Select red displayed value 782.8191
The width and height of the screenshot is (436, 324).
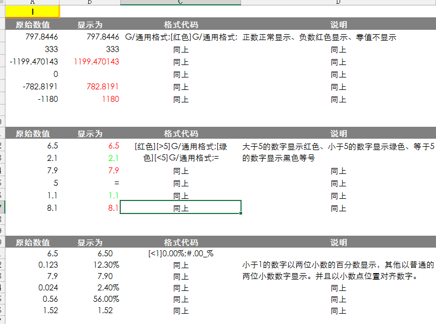102,87
